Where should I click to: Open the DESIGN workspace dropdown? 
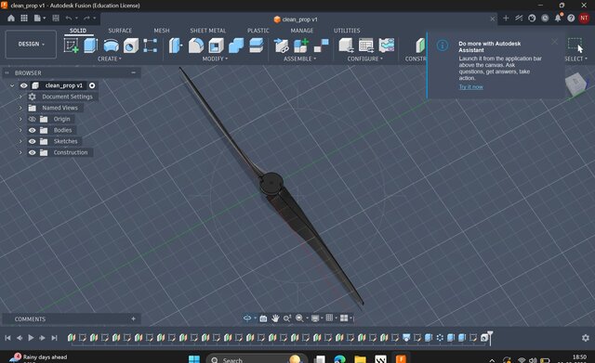click(x=31, y=45)
